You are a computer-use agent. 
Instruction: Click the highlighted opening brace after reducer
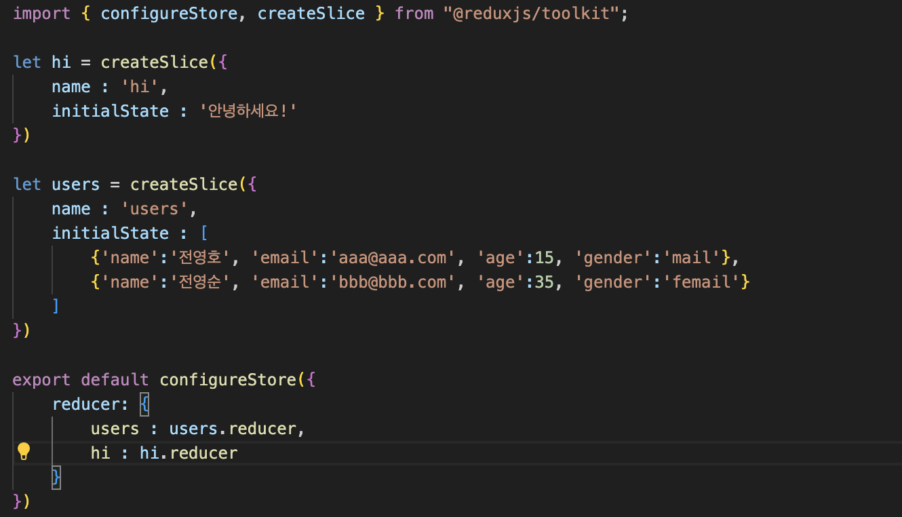(144, 404)
